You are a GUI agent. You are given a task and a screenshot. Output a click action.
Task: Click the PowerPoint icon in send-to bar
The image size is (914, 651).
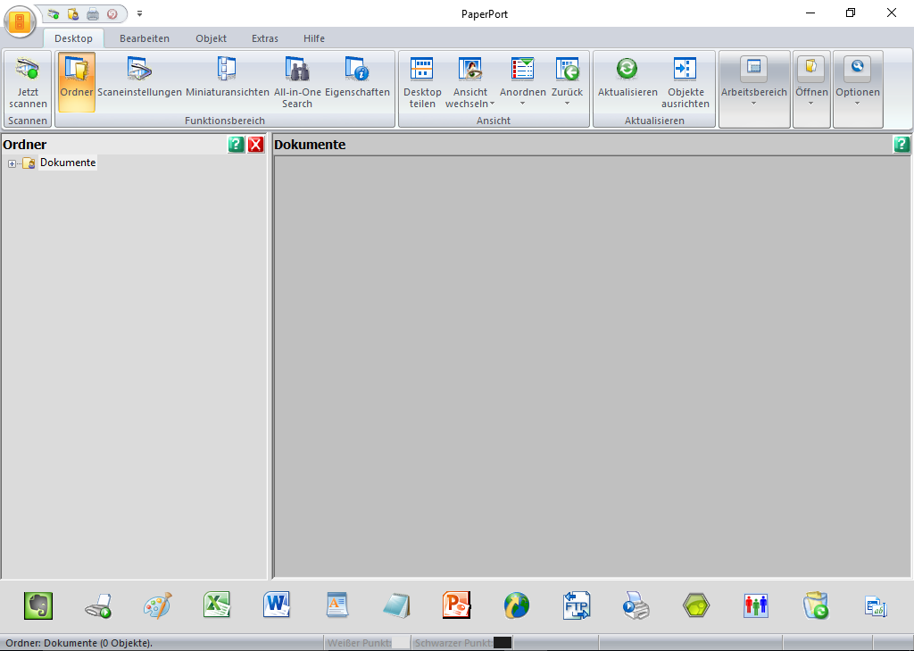tap(456, 605)
